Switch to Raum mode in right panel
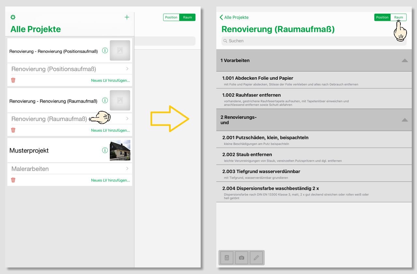 [x=398, y=17]
